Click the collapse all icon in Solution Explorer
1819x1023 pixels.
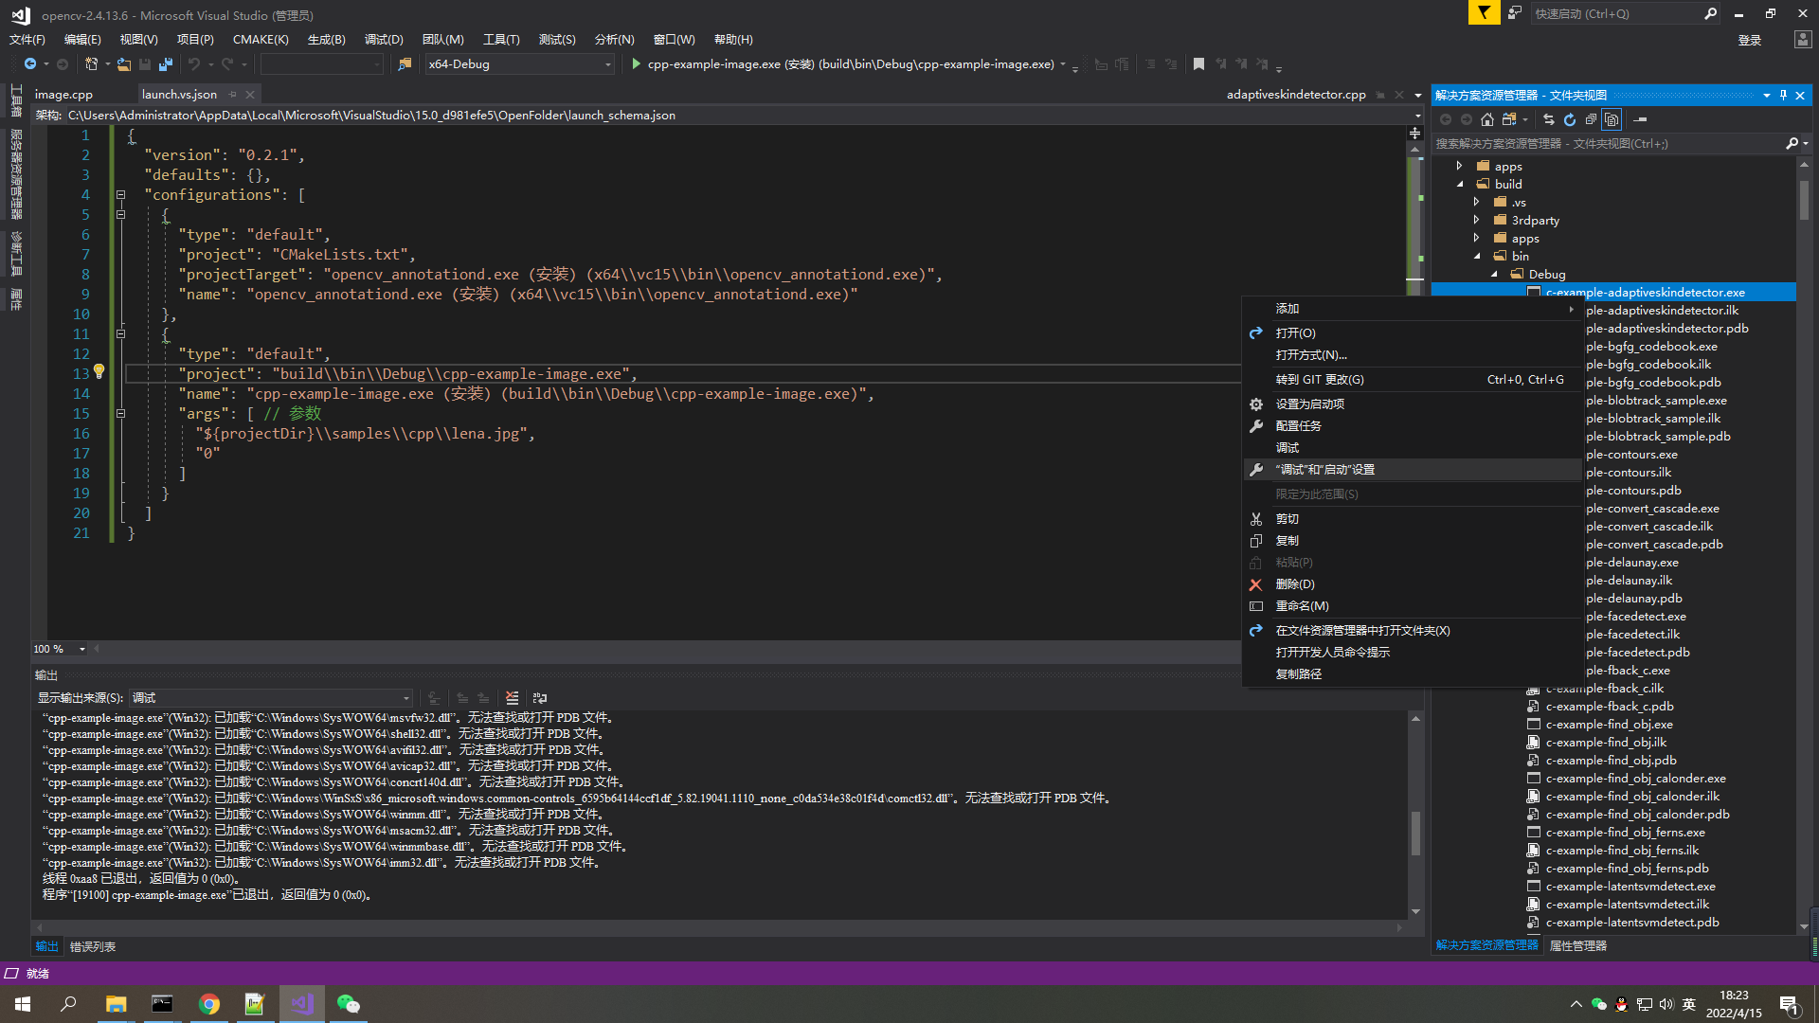tap(1591, 119)
